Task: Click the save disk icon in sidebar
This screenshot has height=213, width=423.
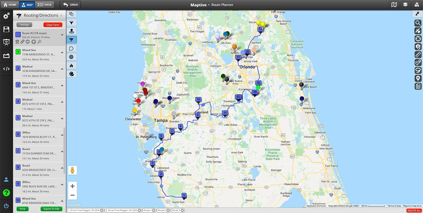Action: 6,29
